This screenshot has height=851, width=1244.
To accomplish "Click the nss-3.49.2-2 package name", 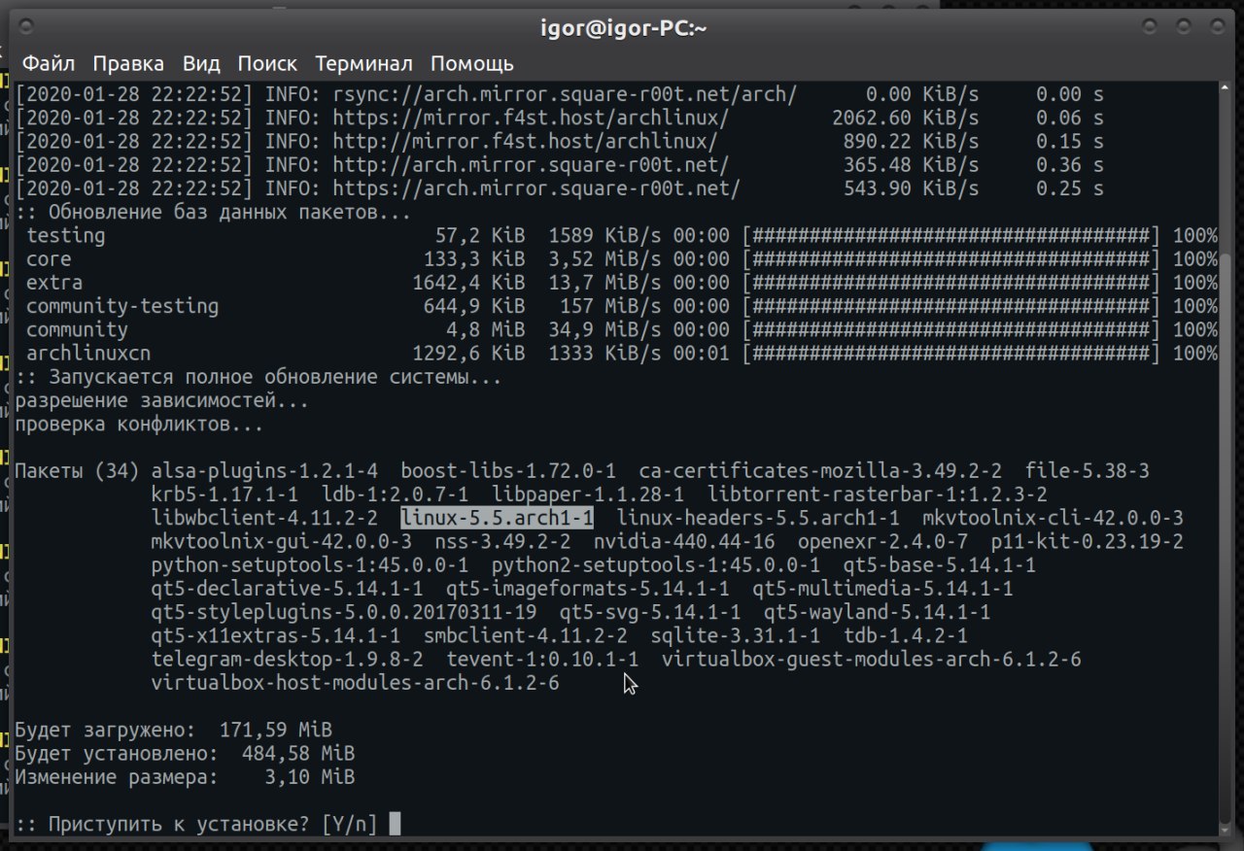I will coord(502,541).
